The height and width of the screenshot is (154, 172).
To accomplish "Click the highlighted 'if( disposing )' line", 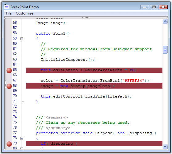I will 94,144.
